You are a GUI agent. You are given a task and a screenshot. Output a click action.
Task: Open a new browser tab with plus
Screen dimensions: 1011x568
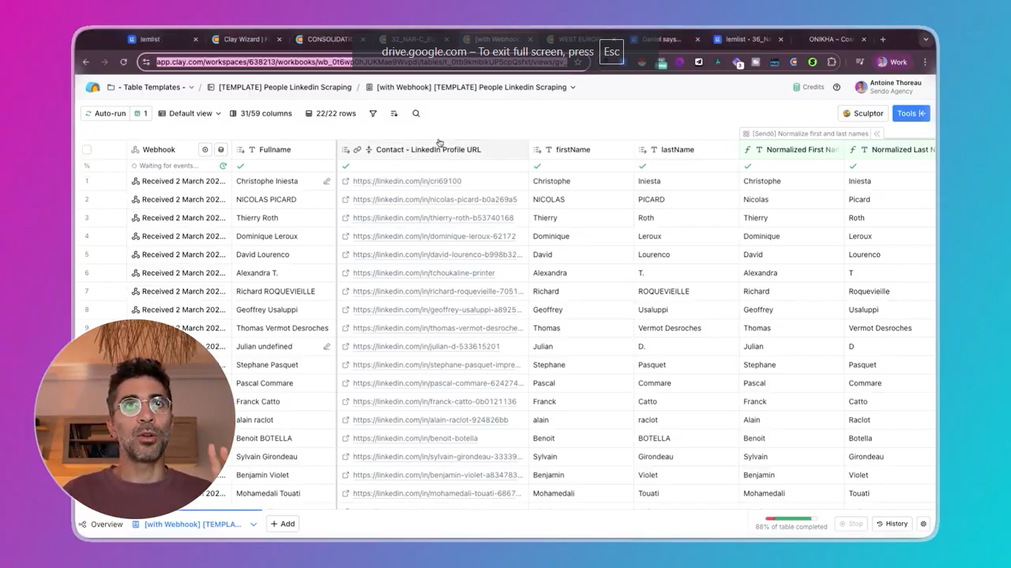point(883,39)
